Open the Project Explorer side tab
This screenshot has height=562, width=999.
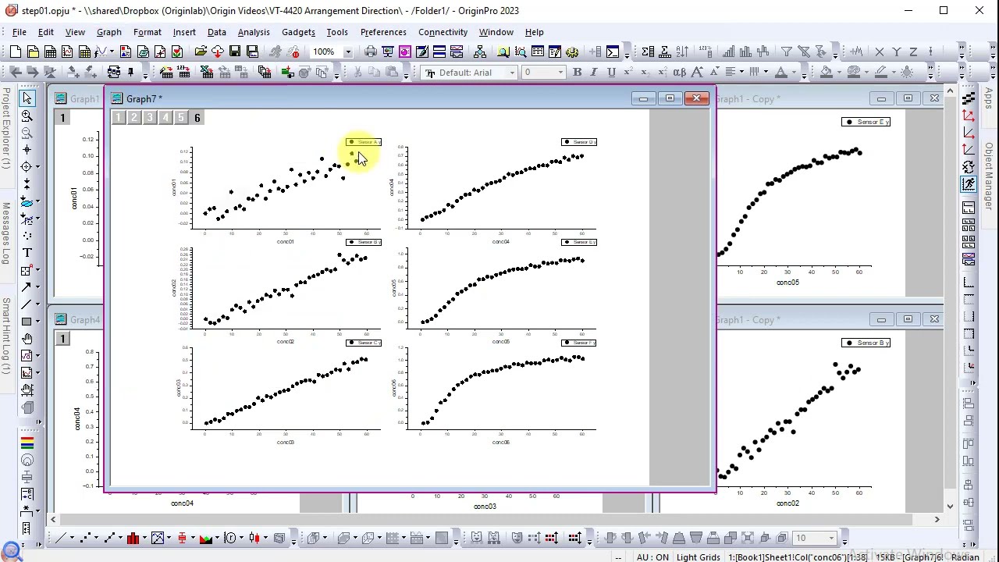(6, 129)
